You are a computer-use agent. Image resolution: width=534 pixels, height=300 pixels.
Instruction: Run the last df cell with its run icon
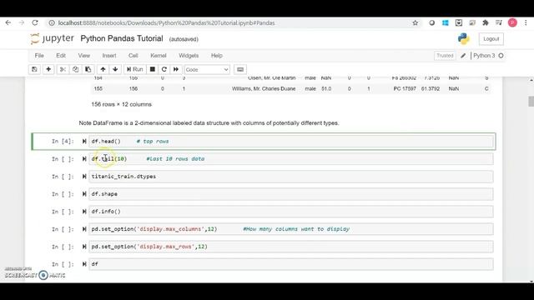tap(84, 264)
